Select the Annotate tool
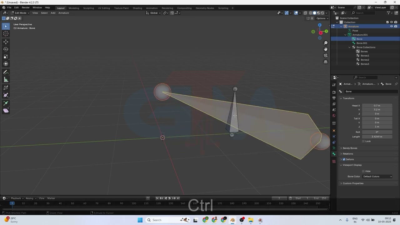The image size is (400, 225). [6, 72]
